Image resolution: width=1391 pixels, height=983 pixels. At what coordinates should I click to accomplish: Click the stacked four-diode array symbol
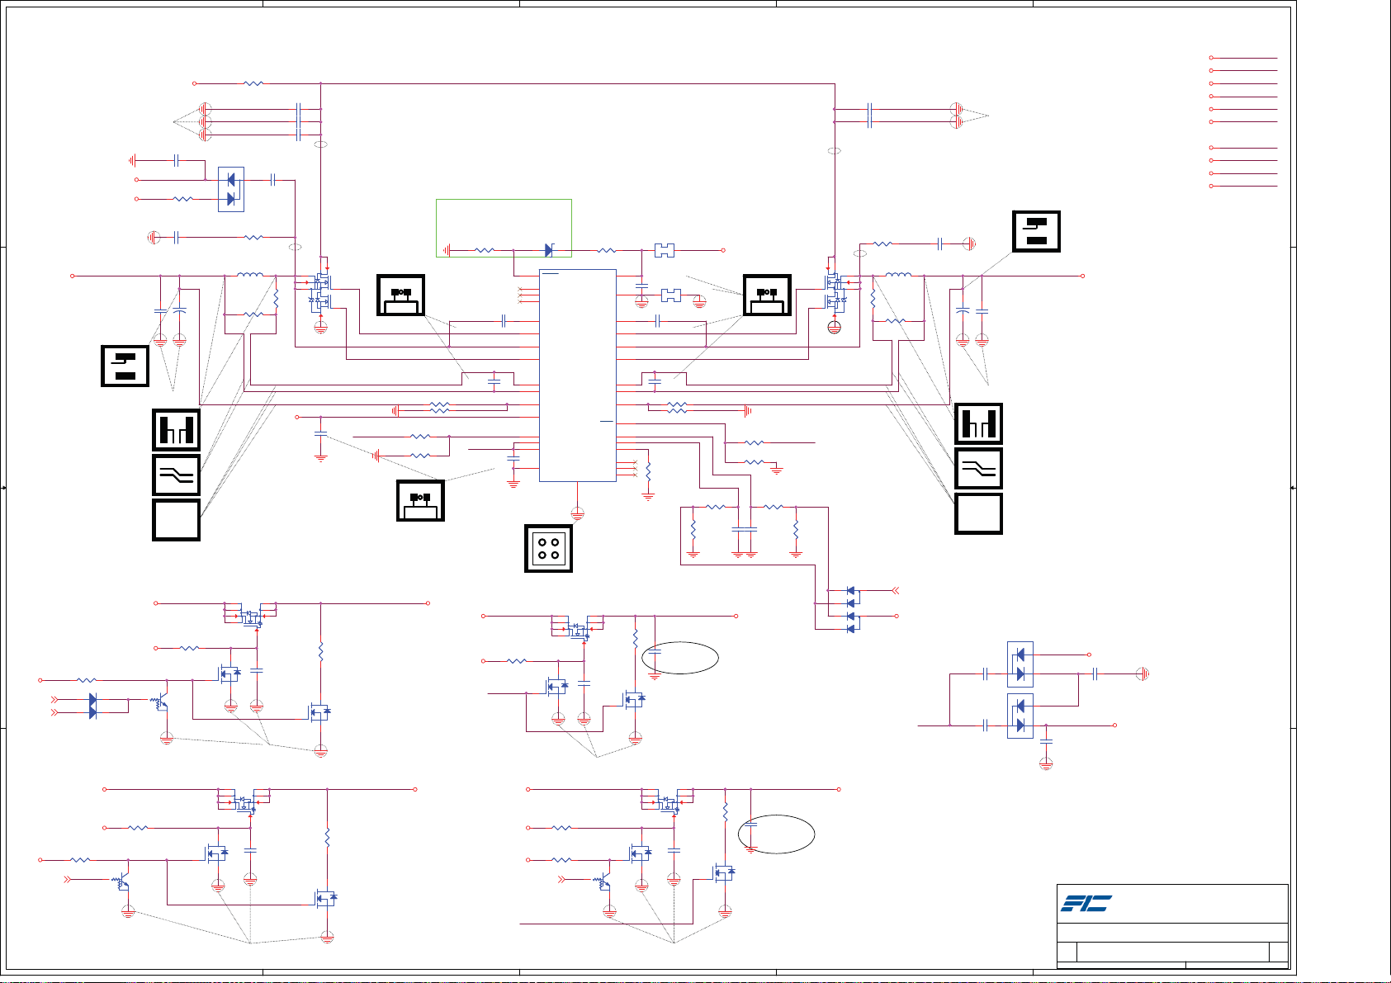point(851,610)
